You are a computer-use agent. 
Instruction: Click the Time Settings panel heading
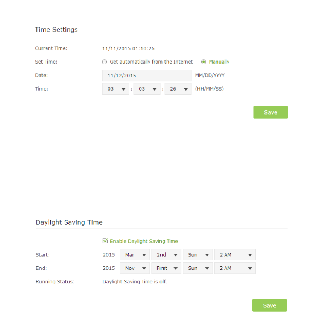pyautogui.click(x=56, y=30)
